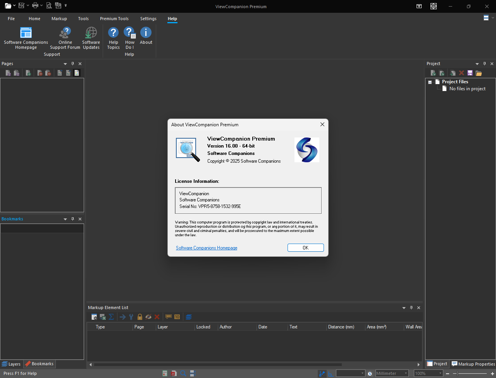The image size is (496, 378).
Task: Open the Pages panel options dropdown arrow
Action: 65,64
